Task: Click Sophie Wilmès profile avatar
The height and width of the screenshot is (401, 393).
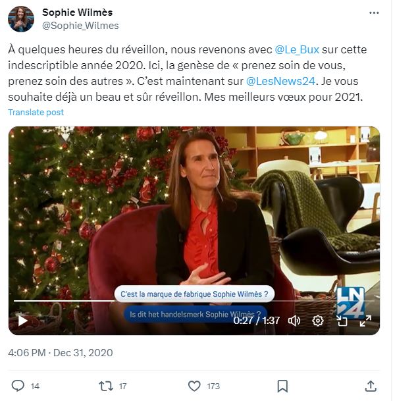Action: click(21, 19)
